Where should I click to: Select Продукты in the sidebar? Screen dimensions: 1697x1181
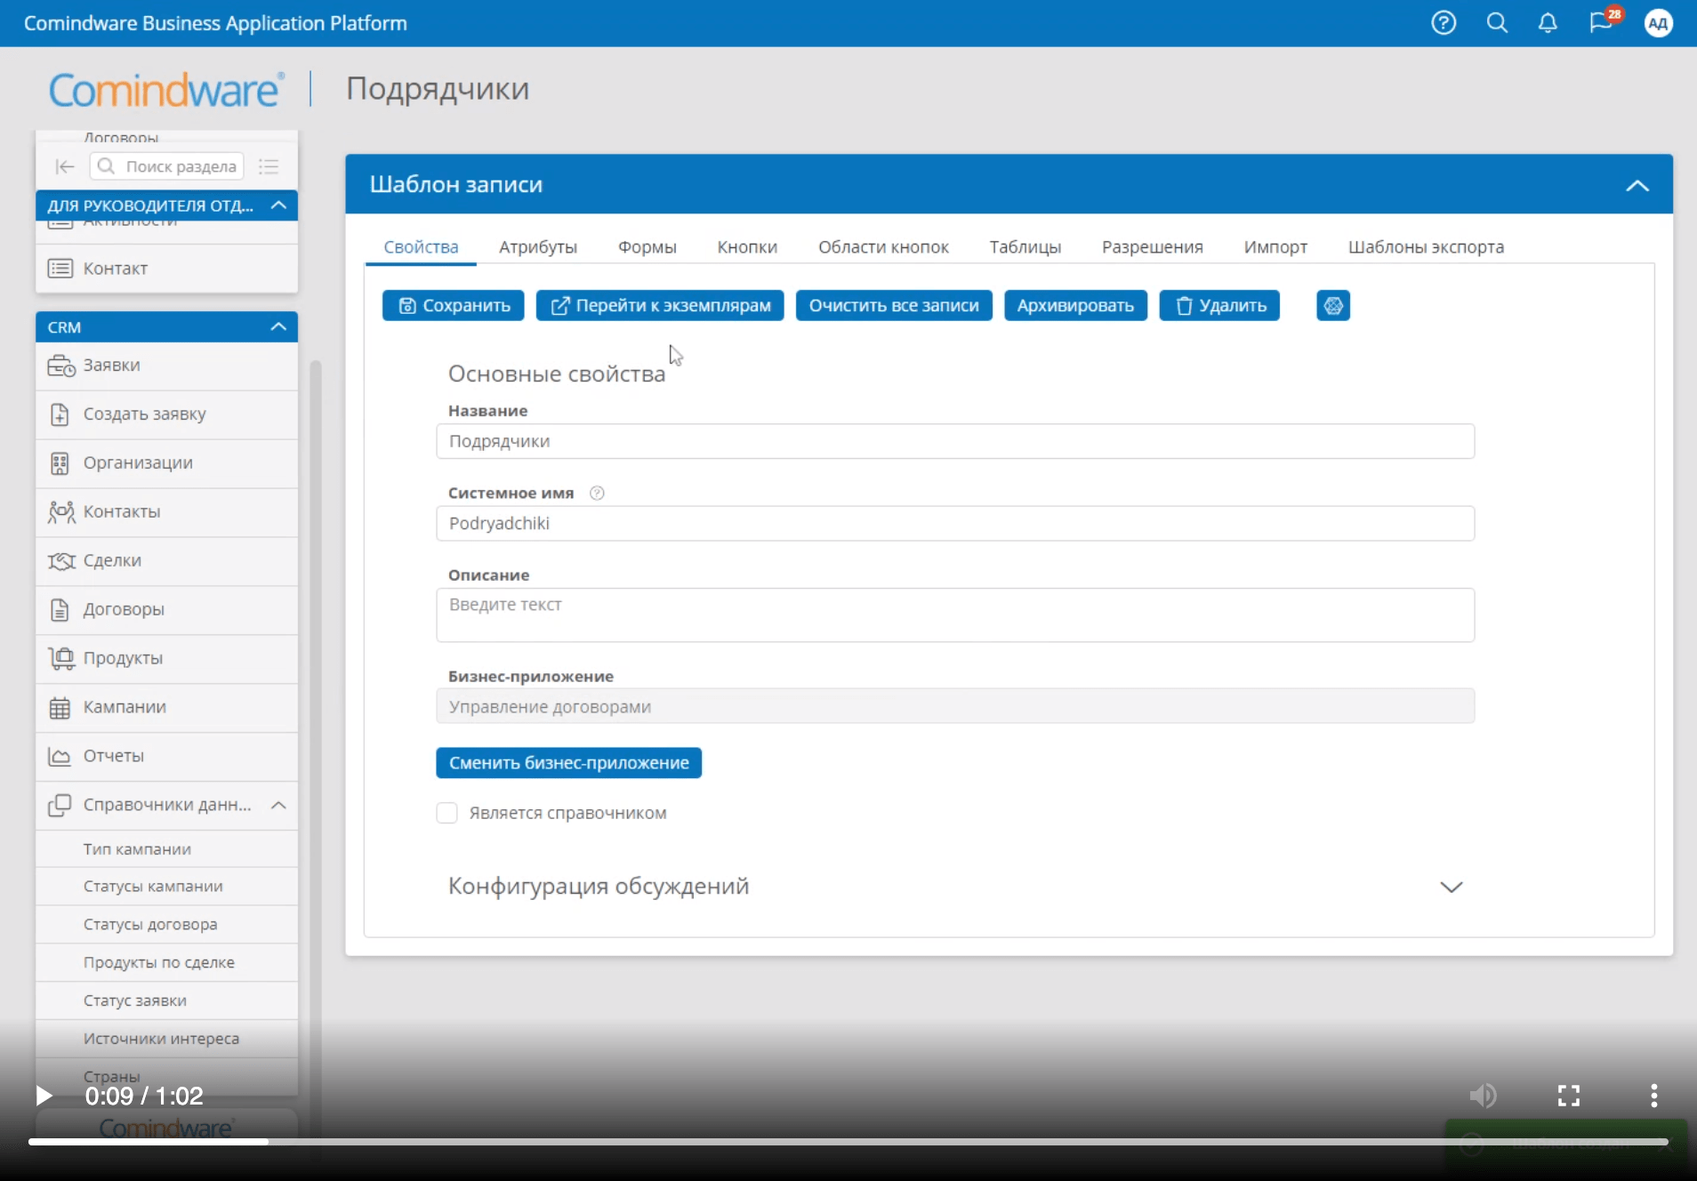122,658
